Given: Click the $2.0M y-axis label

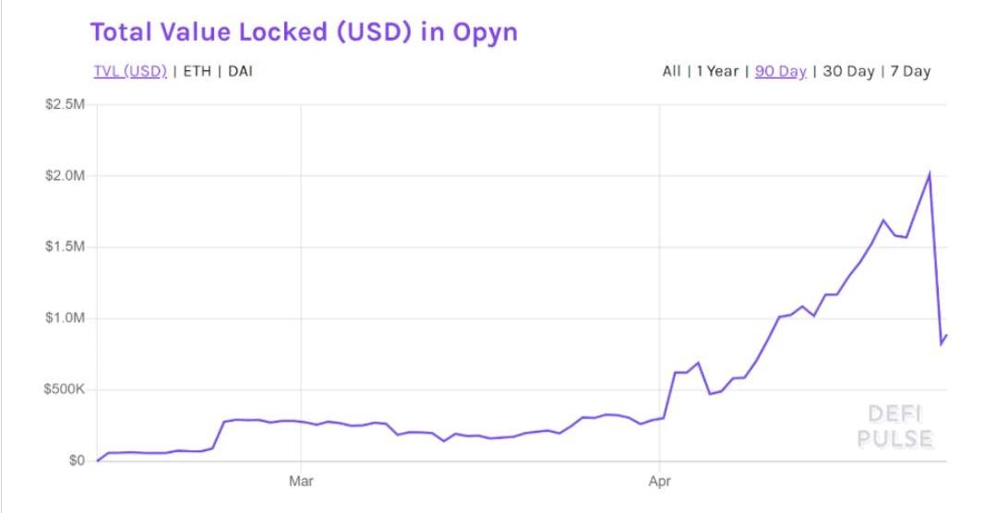Looking at the screenshot, I should pyautogui.click(x=66, y=175).
